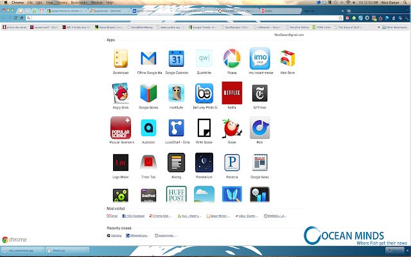The height and width of the screenshot is (257, 411).
Task: Bookmark page with the star icon
Action: coord(340,18)
